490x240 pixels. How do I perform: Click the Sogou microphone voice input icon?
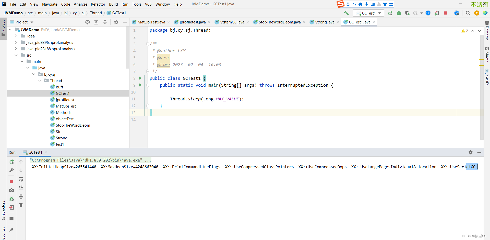tap(366, 4)
